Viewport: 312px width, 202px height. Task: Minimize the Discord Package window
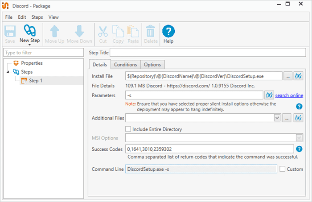click(279, 4)
